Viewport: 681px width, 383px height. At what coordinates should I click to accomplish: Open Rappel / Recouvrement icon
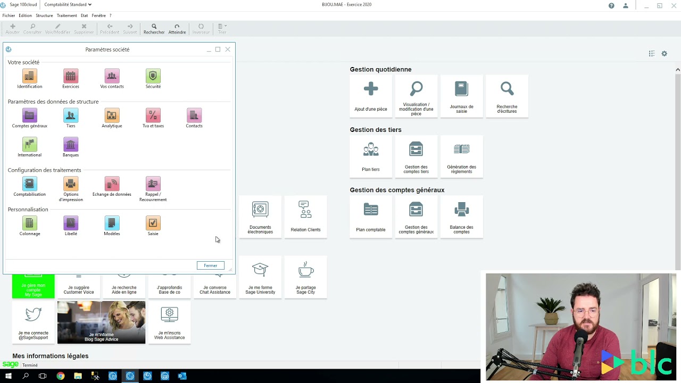pos(153,184)
